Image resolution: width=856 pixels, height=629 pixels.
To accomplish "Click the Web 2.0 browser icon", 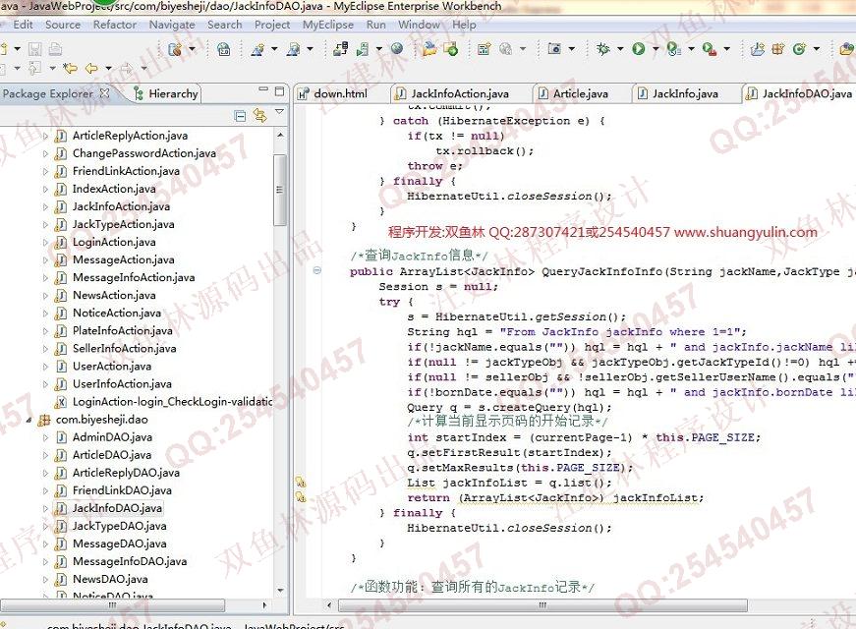I will 224,49.
